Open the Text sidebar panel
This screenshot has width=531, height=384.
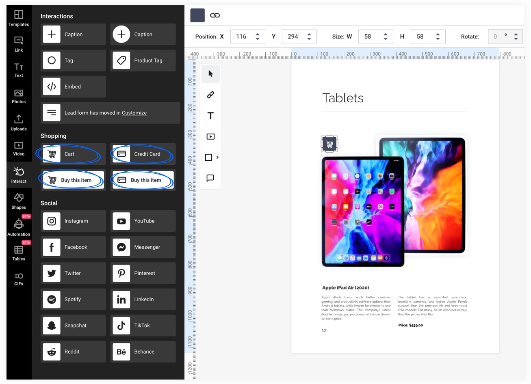tap(19, 70)
